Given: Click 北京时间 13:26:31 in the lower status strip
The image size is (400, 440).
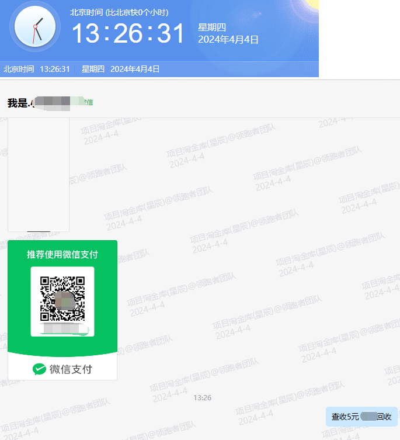Looking at the screenshot, I should point(36,69).
